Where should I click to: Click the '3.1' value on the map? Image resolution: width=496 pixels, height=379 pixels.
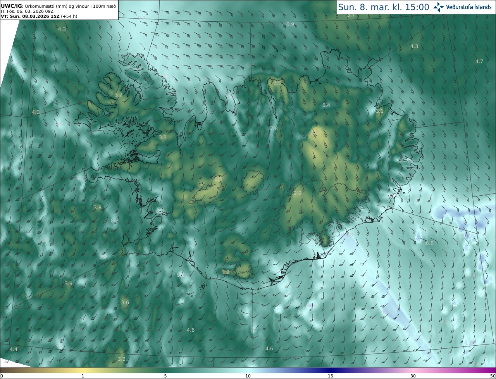pos(380,111)
